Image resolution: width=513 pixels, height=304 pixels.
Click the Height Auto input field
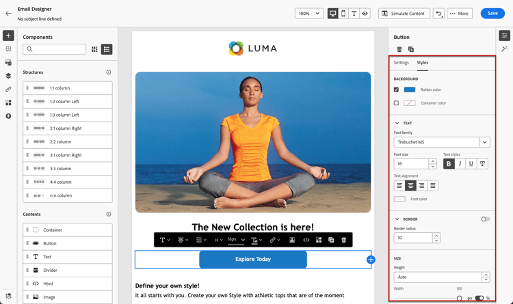438,277
